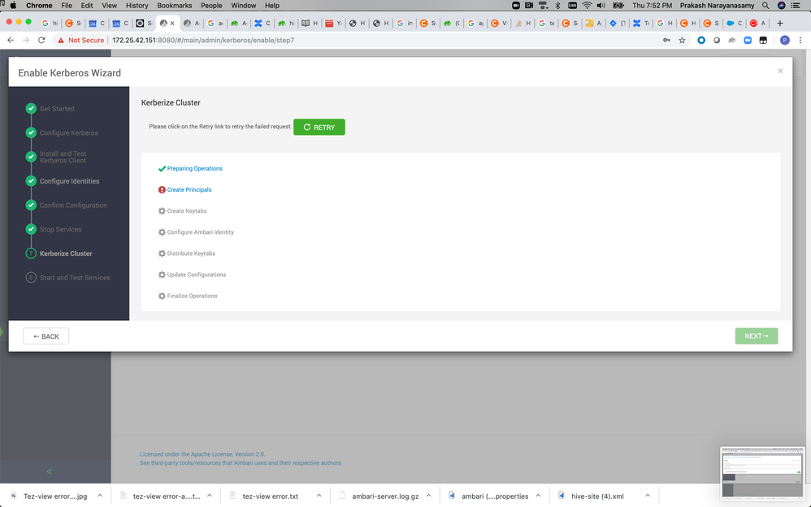Click the green checkmark beside Preparing Operations
Image resolution: width=811 pixels, height=507 pixels.
pos(162,169)
